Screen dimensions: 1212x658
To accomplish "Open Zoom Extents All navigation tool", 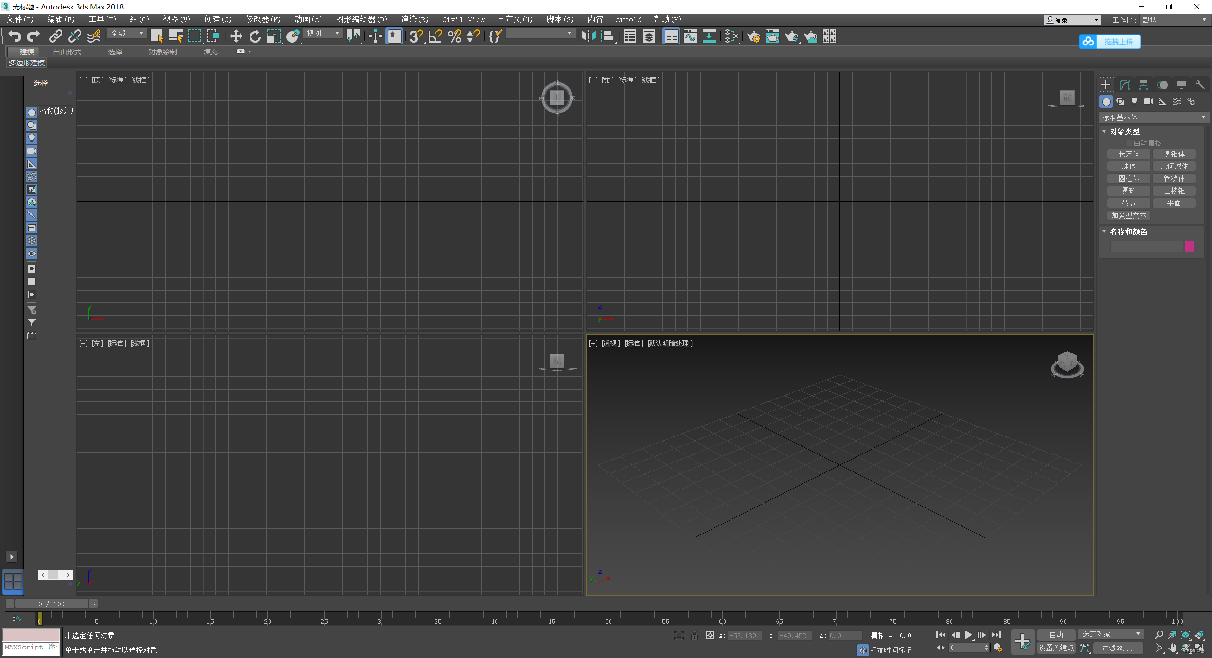I will click(1199, 635).
